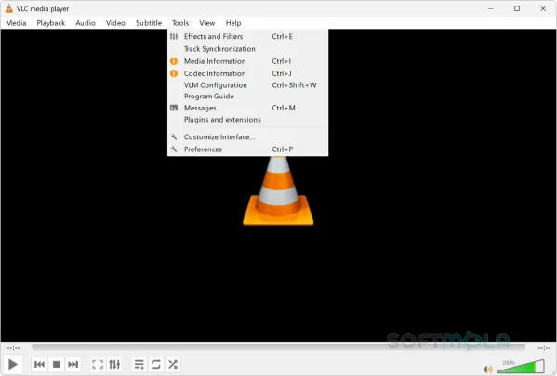Click remaining time label right of seek bar
Screen dimensions: 557x376
(544, 348)
